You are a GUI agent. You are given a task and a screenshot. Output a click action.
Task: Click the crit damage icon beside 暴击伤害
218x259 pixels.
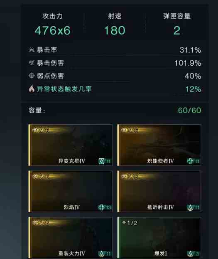click(x=32, y=63)
